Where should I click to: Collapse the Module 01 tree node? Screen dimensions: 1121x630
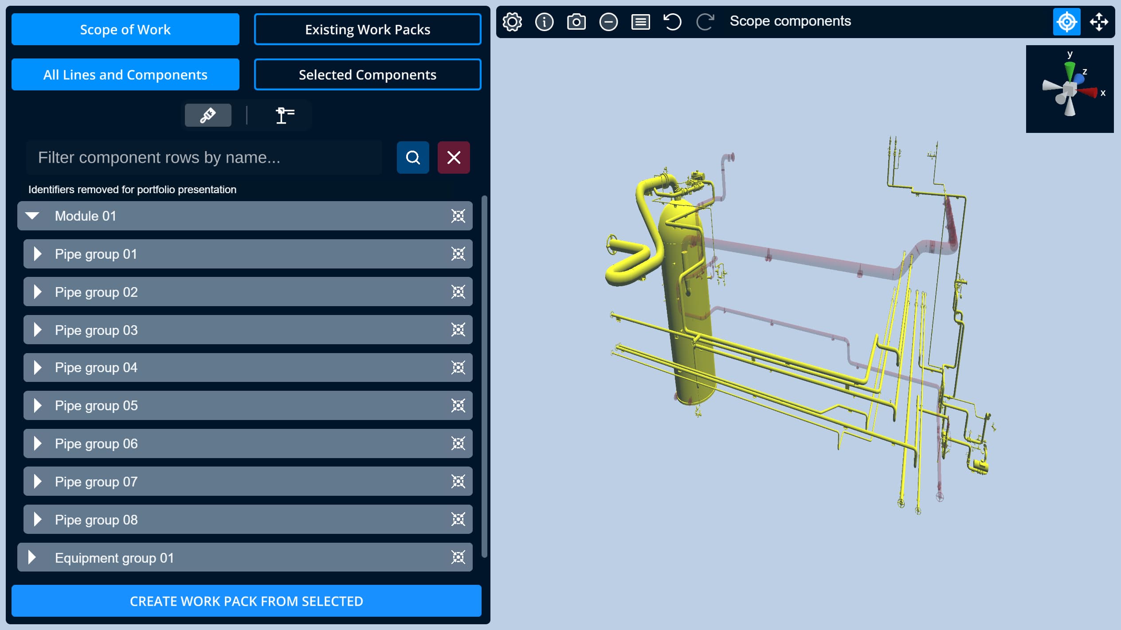32,216
